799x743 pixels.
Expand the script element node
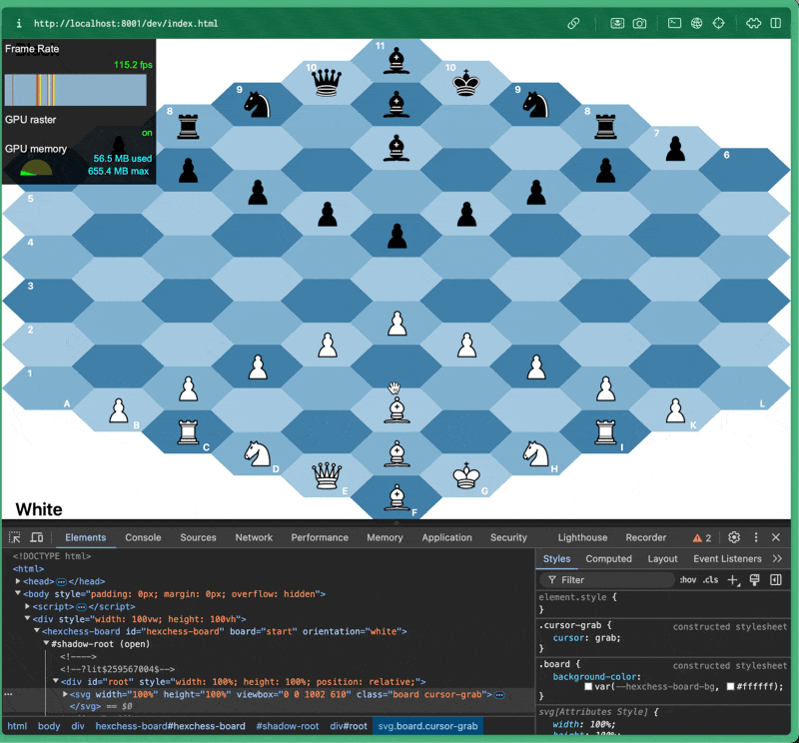tap(28, 606)
